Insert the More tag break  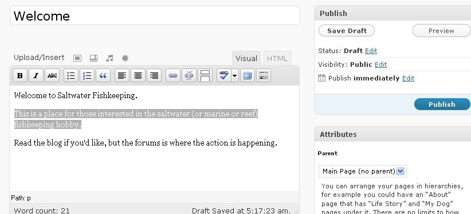[x=205, y=75]
